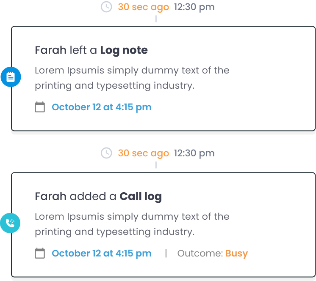The height and width of the screenshot is (281, 316).
Task: Click the clock icon above the Call log
Action: [106, 153]
